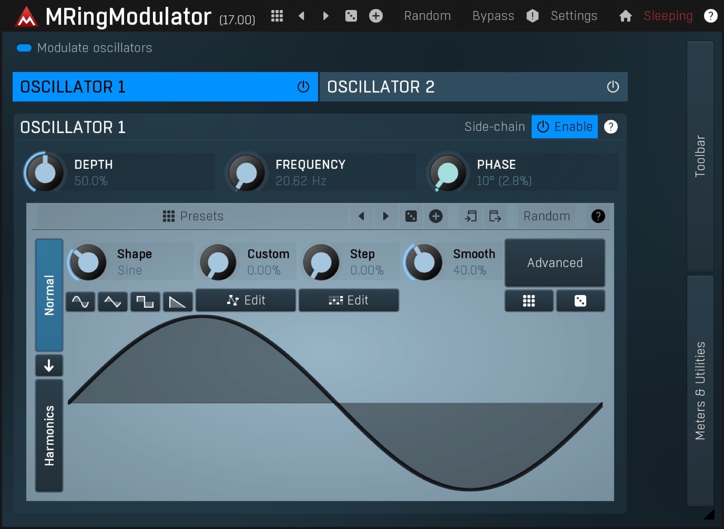Select the sine waveform shape icon
The height and width of the screenshot is (529, 724).
[x=81, y=301]
